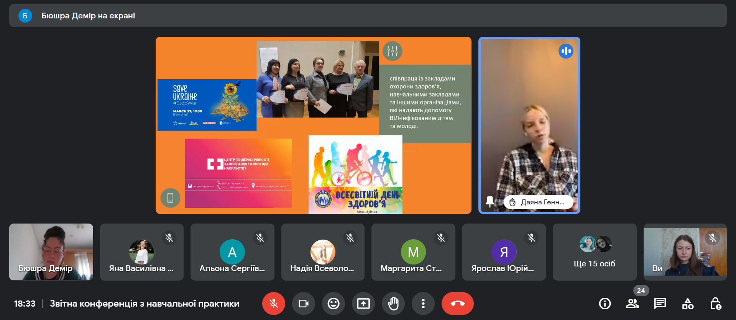736x320 pixels.
Task: Open the emoji reactions picker
Action: pos(333,304)
